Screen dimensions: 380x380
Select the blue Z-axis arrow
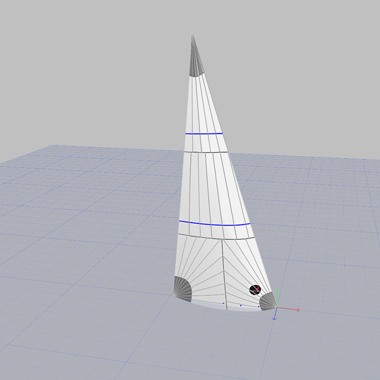275,317
